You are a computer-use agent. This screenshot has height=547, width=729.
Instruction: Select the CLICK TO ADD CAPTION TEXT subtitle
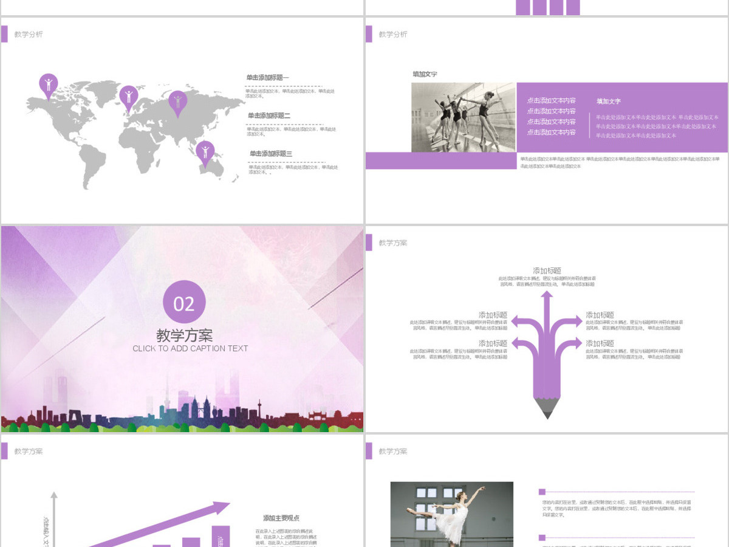tap(190, 349)
